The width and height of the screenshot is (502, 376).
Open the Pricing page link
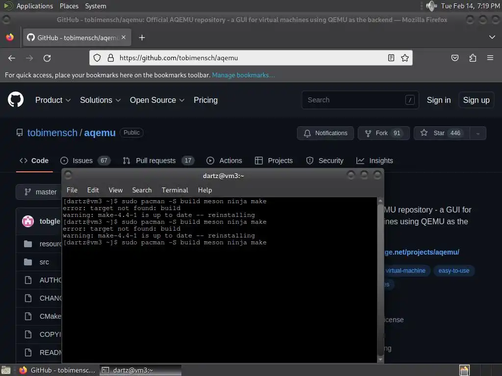(205, 100)
